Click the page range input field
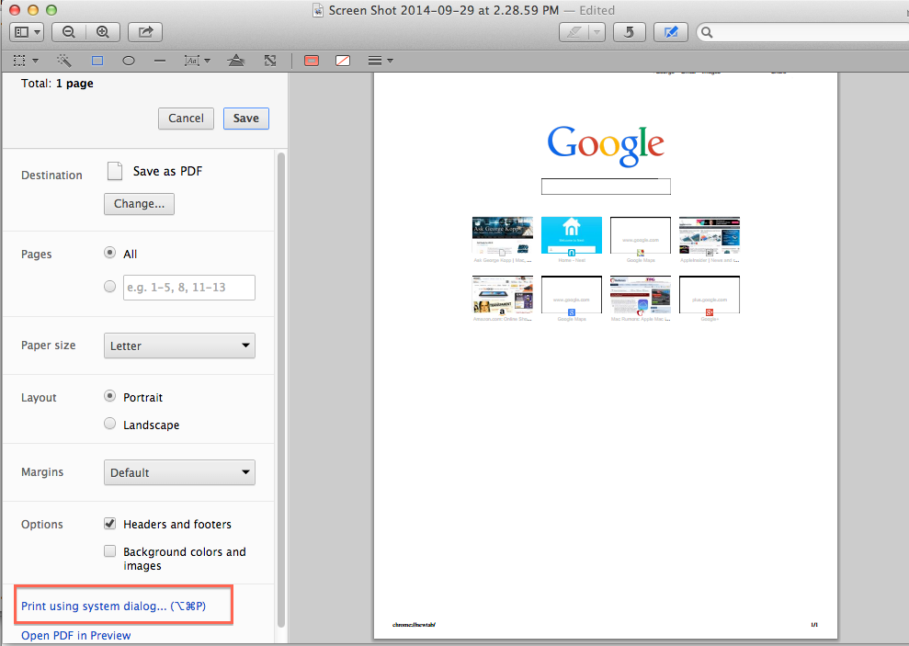The width and height of the screenshot is (909, 646). click(x=189, y=288)
